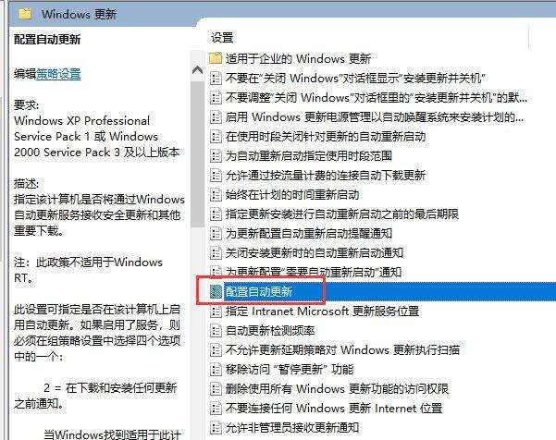Click the description pane scrollbar thumb
The image size is (556, 440).
coord(197,154)
